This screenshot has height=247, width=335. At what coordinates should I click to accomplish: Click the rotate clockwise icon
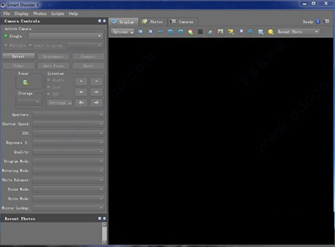point(180,32)
